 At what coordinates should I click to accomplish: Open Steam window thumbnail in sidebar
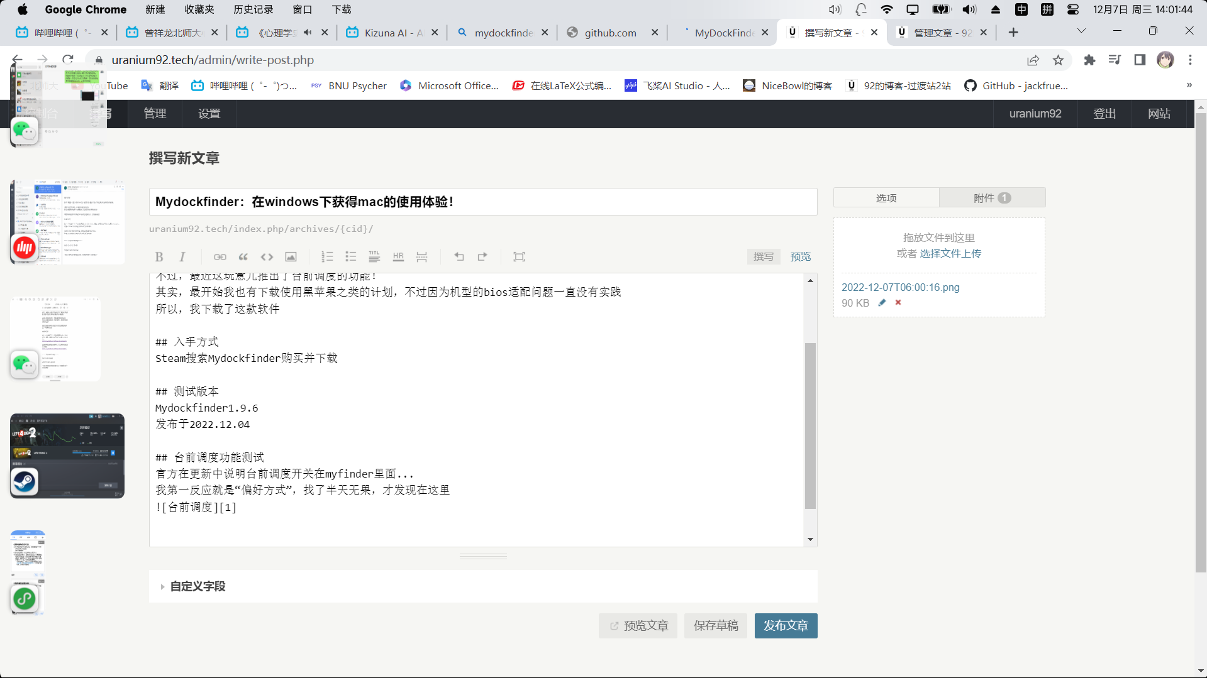pos(67,456)
